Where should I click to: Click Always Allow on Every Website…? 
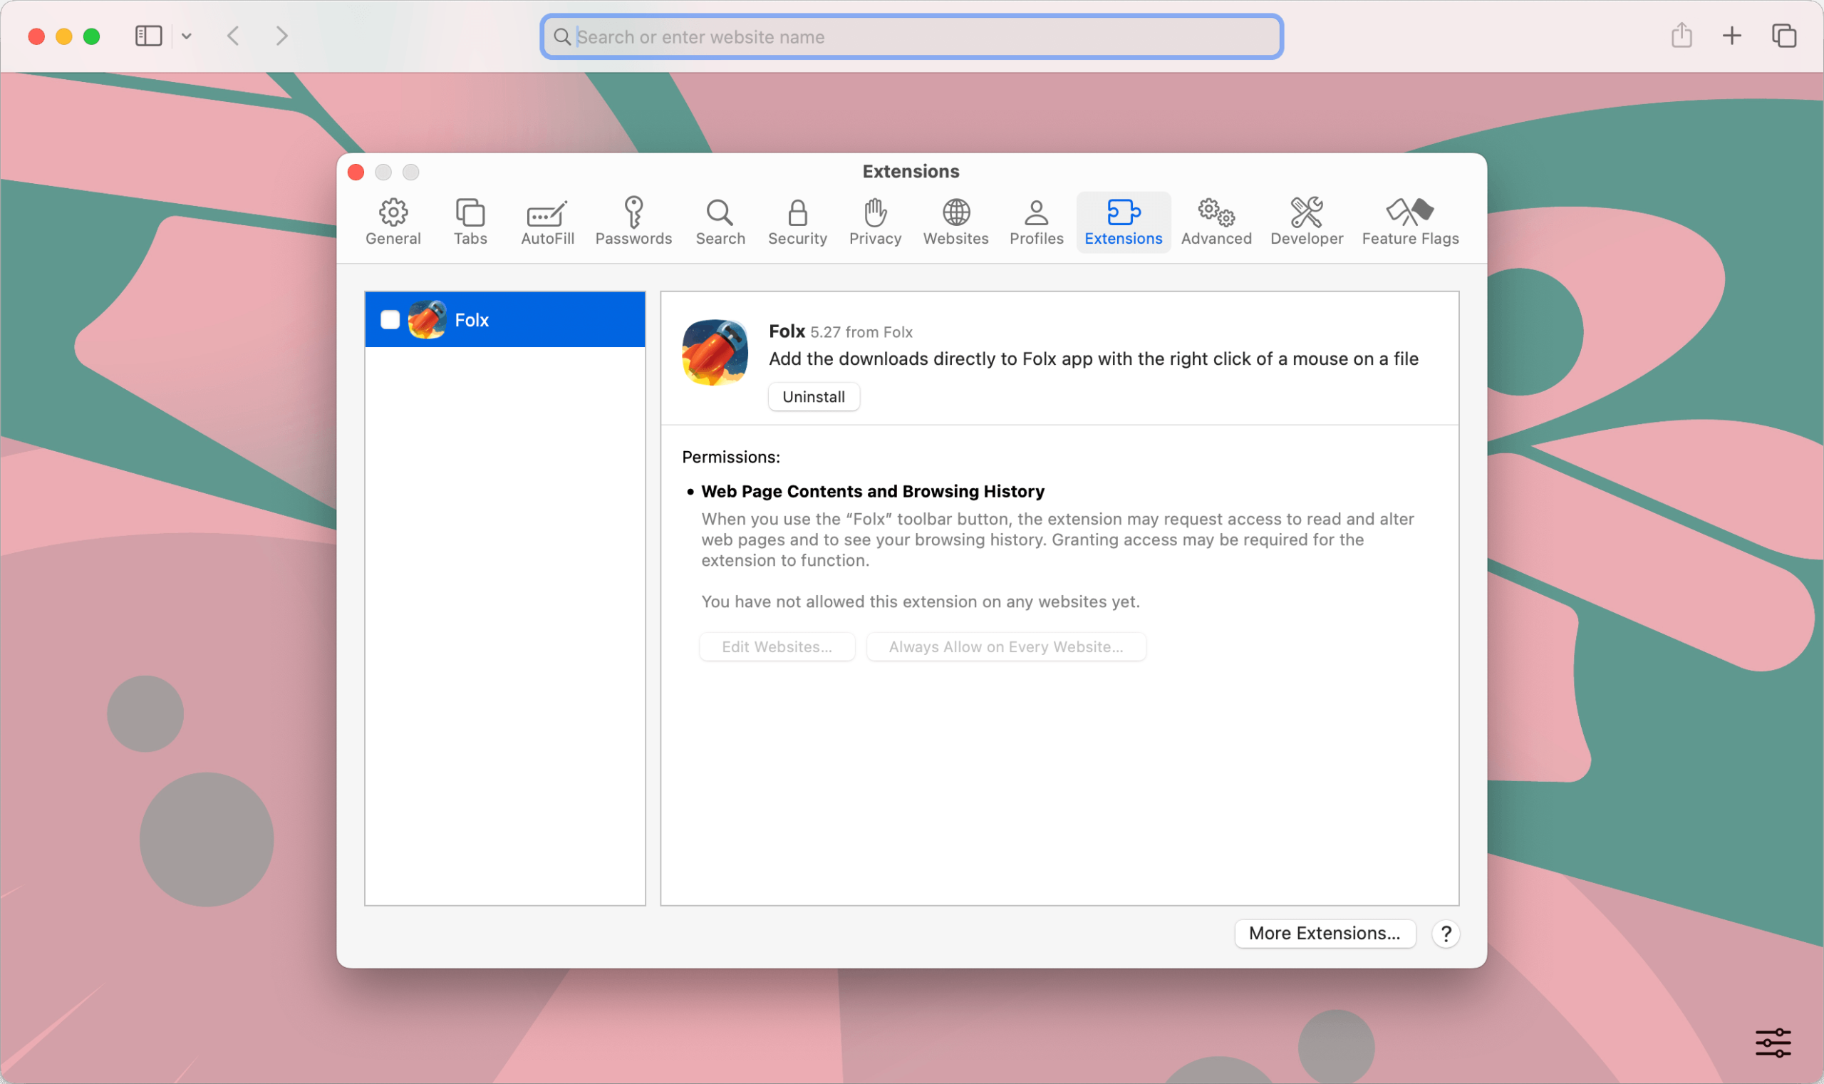1005,646
